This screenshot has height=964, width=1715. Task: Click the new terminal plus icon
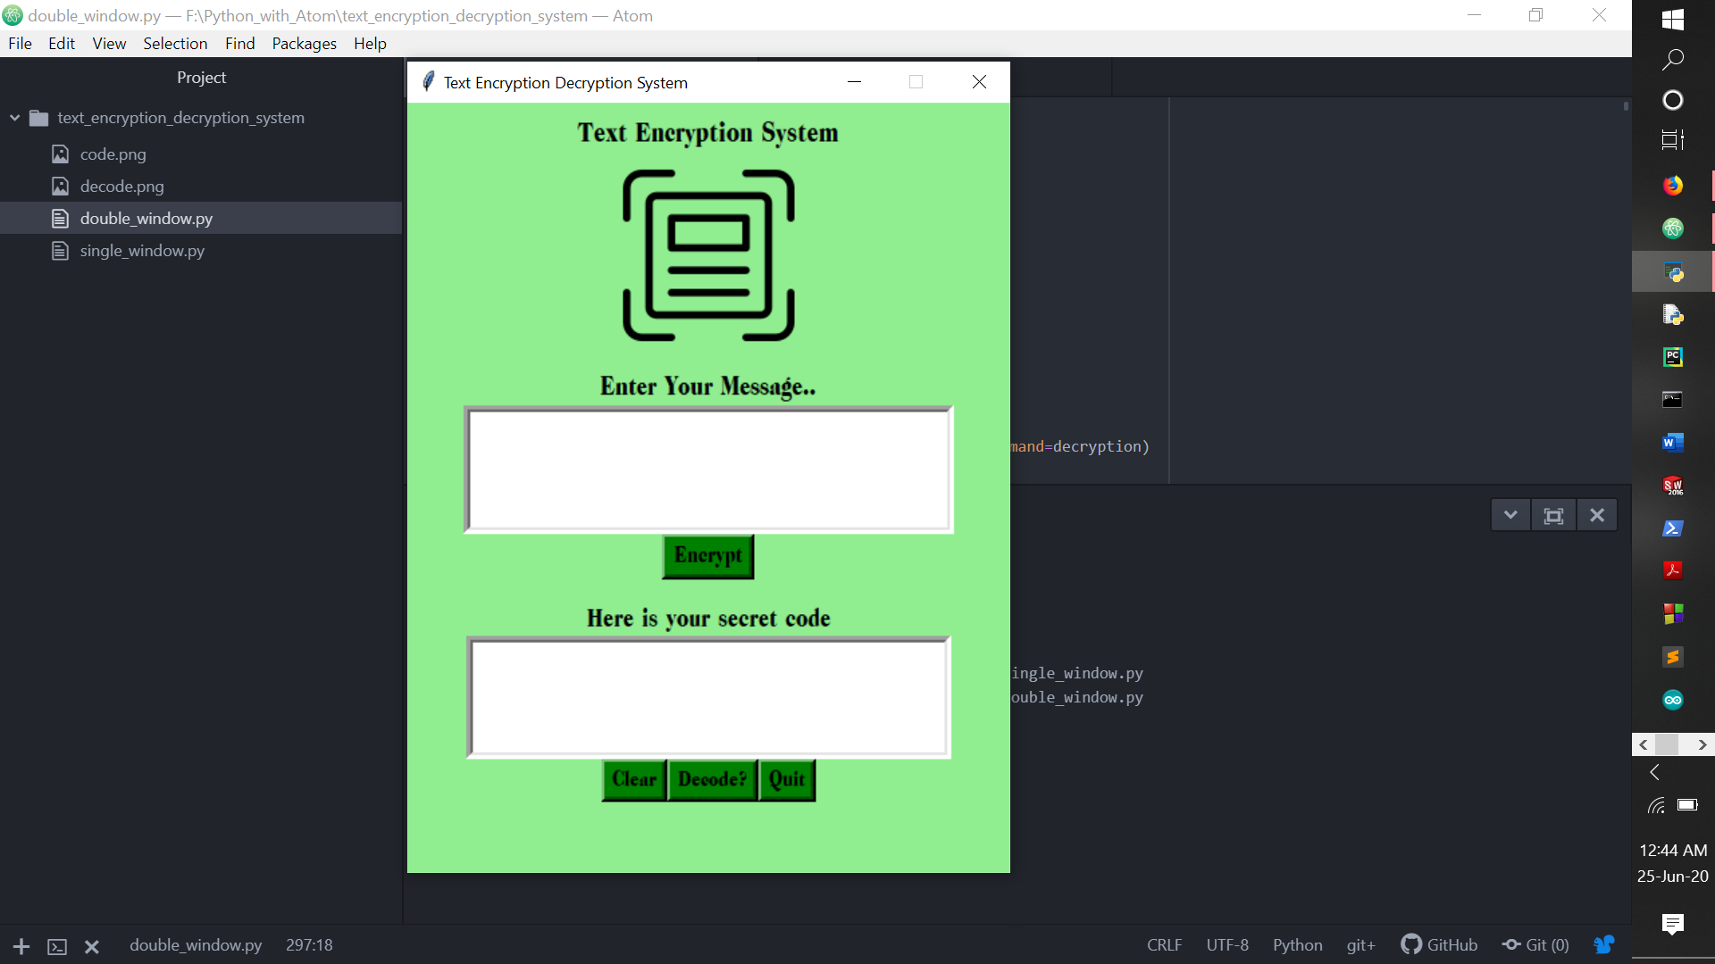click(x=21, y=946)
